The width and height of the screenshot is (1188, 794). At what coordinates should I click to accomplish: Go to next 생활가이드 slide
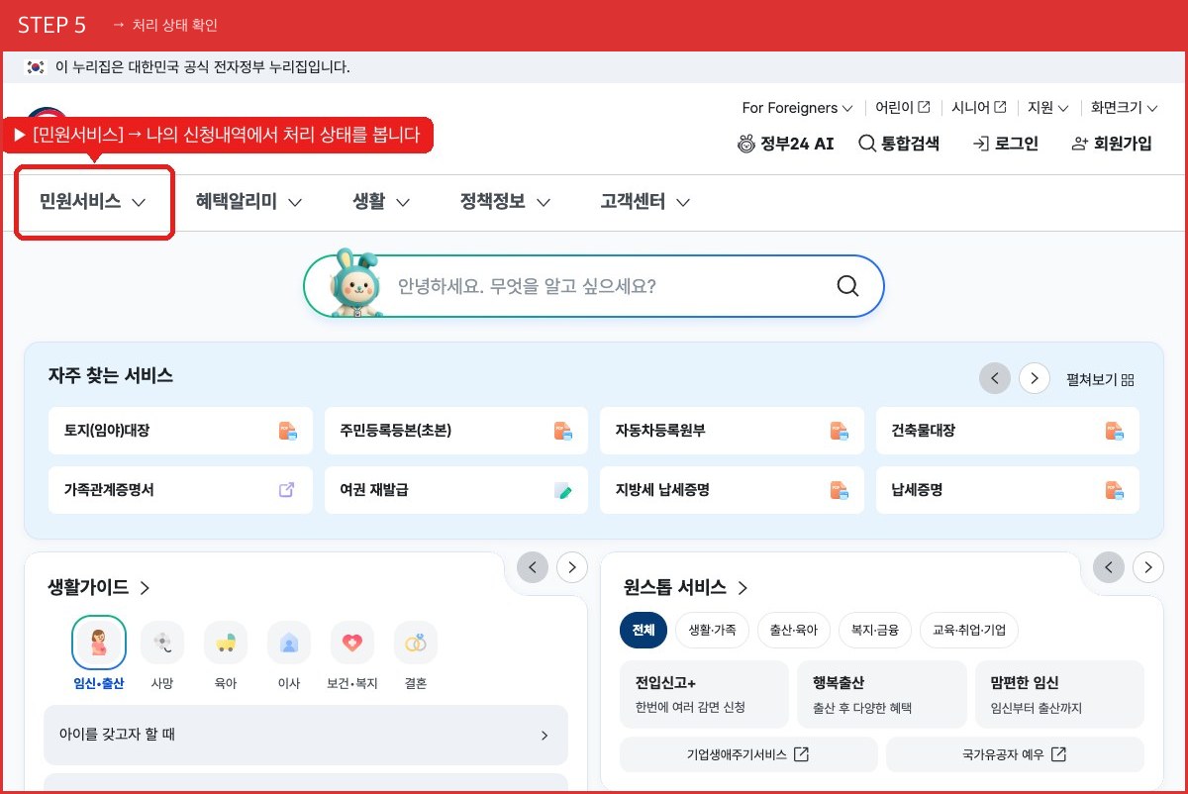[572, 567]
